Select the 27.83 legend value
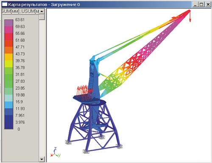212x163 pixels. click(x=20, y=81)
